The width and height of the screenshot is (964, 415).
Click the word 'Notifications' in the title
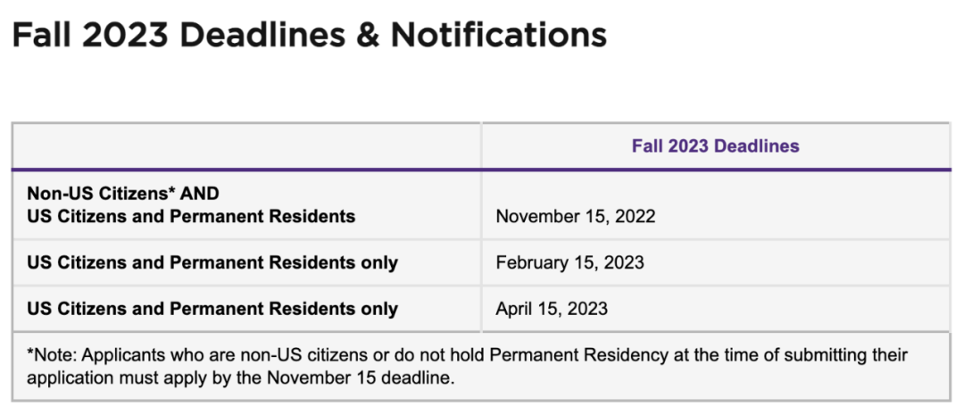(499, 35)
